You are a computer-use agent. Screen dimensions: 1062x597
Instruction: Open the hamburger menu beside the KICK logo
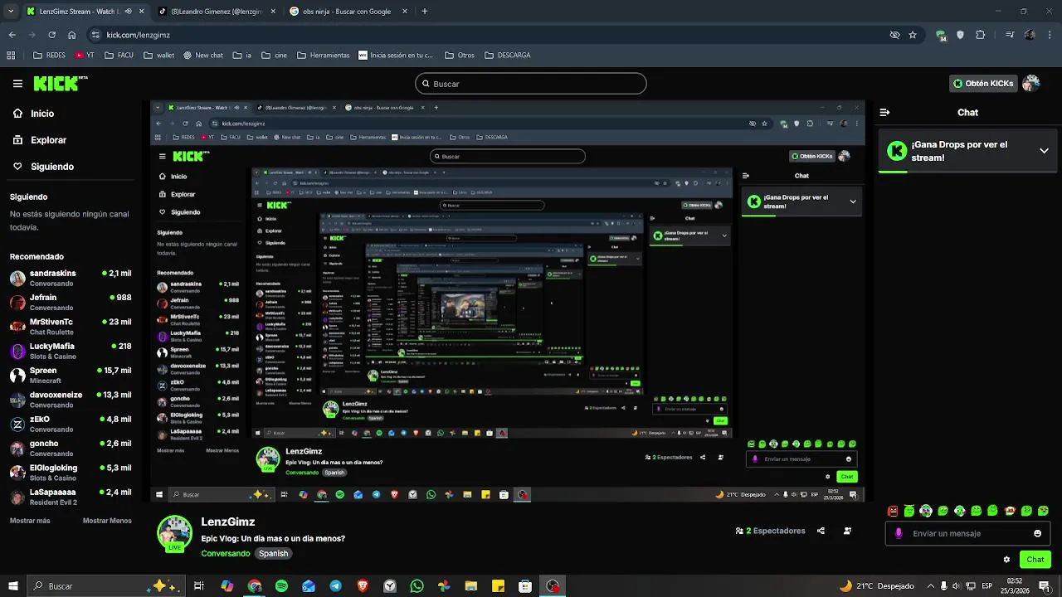coord(17,84)
